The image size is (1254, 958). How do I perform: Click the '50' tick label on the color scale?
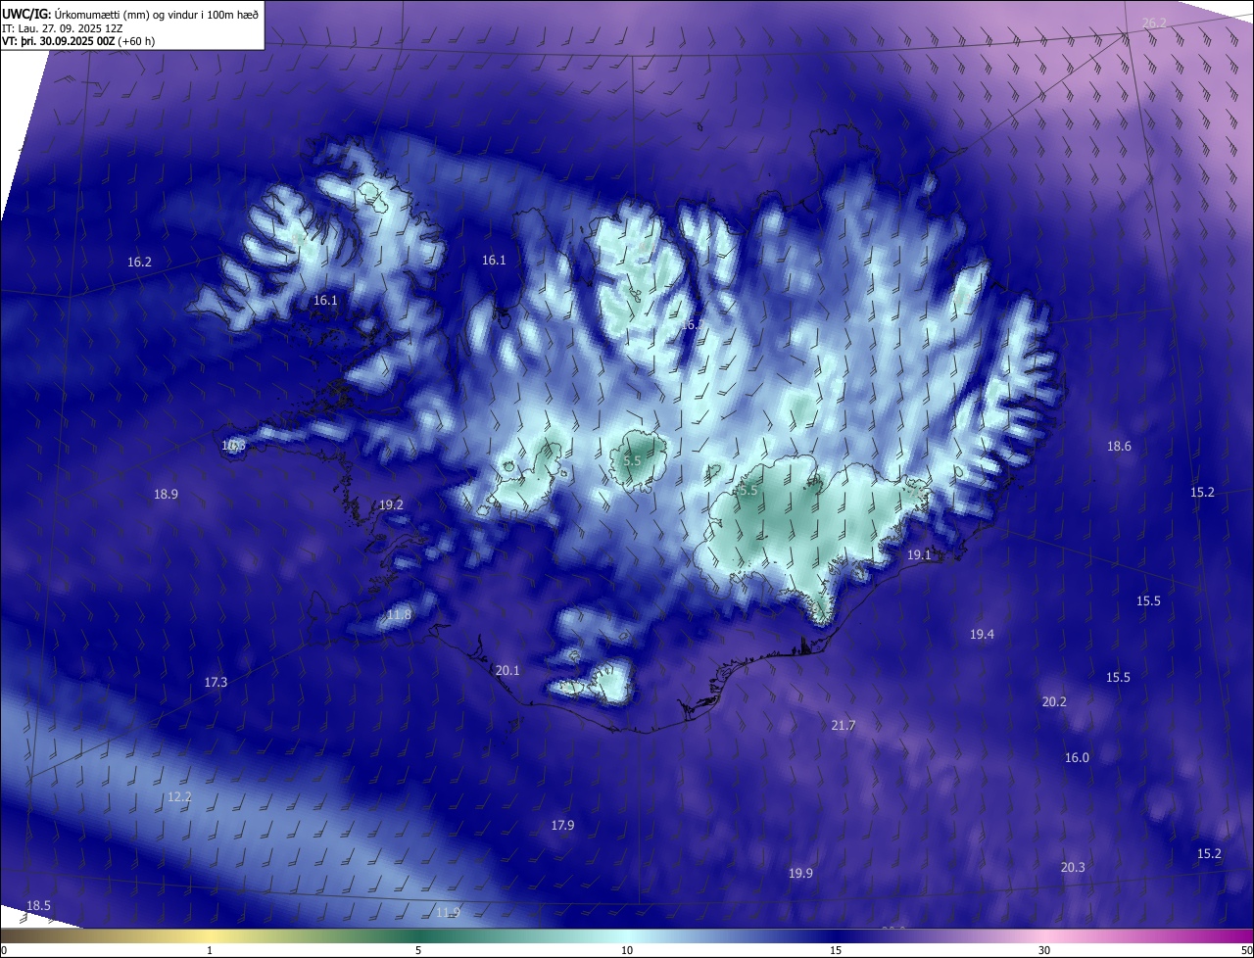pyautogui.click(x=1246, y=951)
